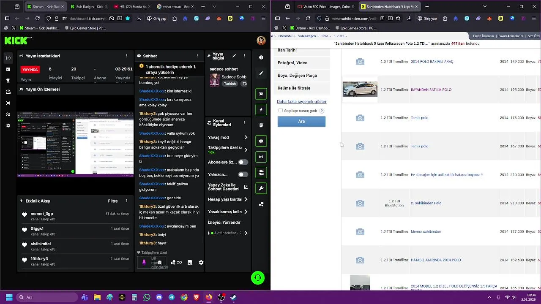Viewport: 541px width, 304px height.
Task: Click the lightning bolt icon in right sidebar
Action: (x=261, y=109)
